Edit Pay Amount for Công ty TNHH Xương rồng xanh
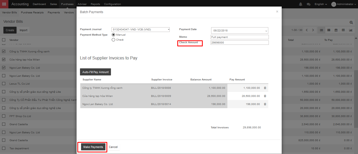 pos(244,88)
